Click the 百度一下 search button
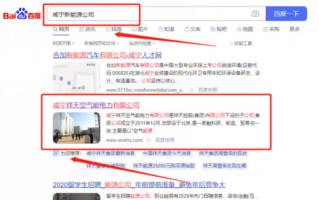This screenshot has height=200, width=319. tap(286, 14)
